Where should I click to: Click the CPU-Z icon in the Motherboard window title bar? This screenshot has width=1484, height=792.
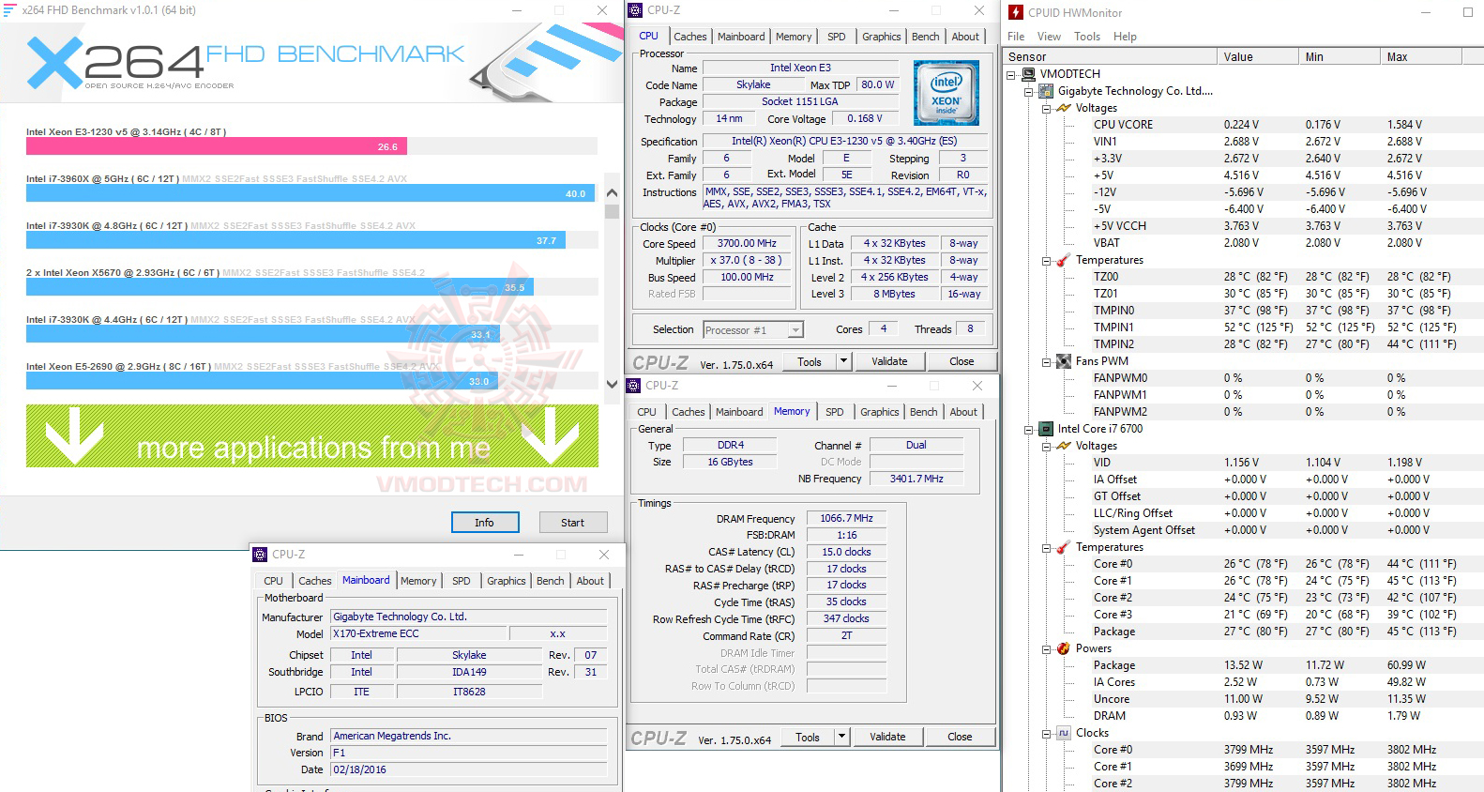click(x=260, y=555)
